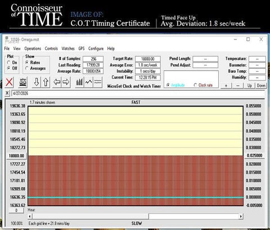Click the Baro Temp field
Viewport: 270px width, 230px height.
tap(257, 71)
